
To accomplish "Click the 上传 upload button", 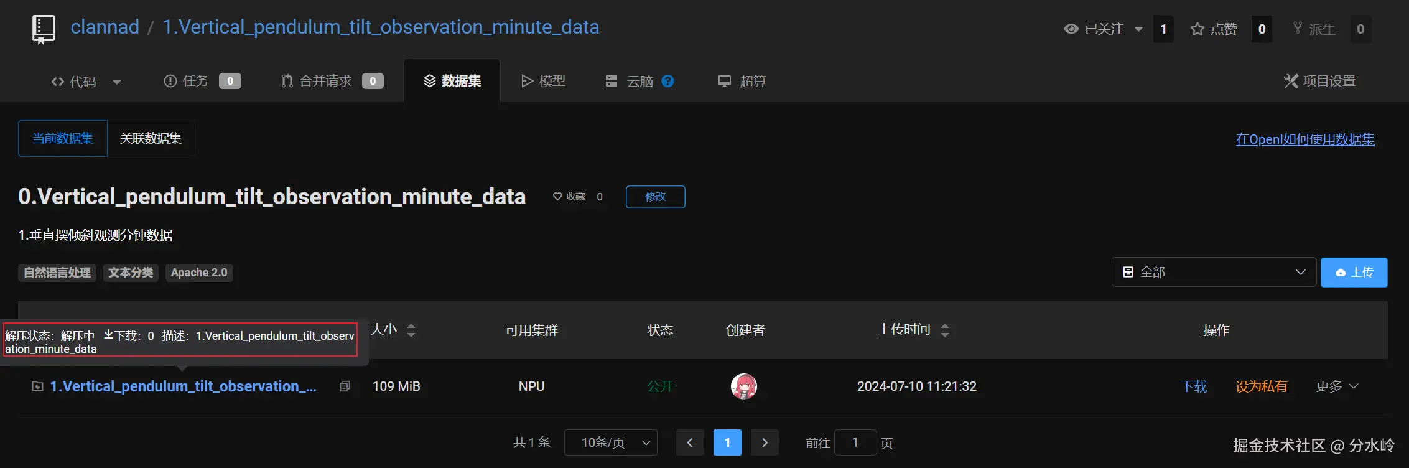I will [x=1354, y=273].
